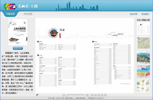Image resolution: width=153 pixels, height=100 pixels.
Task: Pan the page left with the arrow
Action: 92,95
